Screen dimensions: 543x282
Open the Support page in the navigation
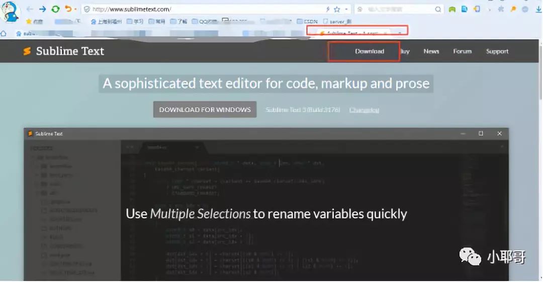(497, 51)
